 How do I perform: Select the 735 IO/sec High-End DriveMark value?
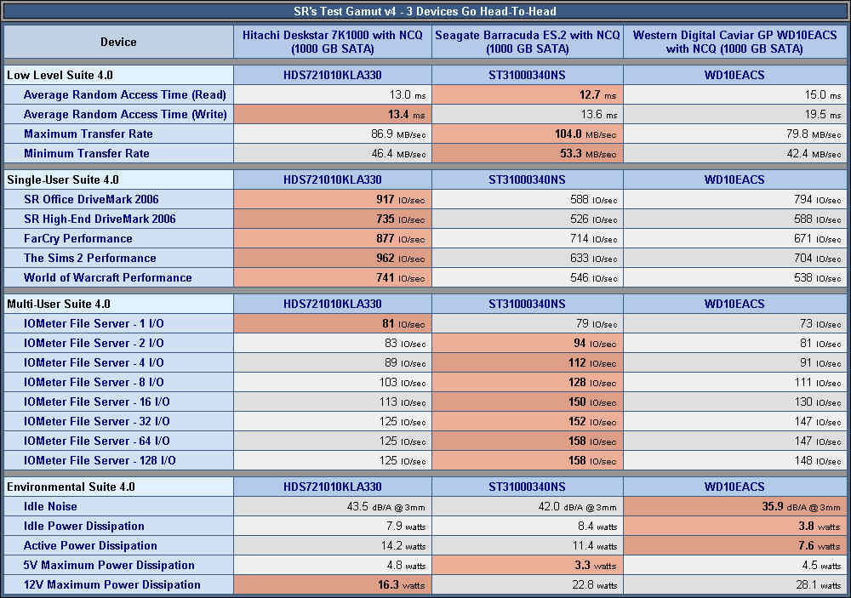coord(401,219)
